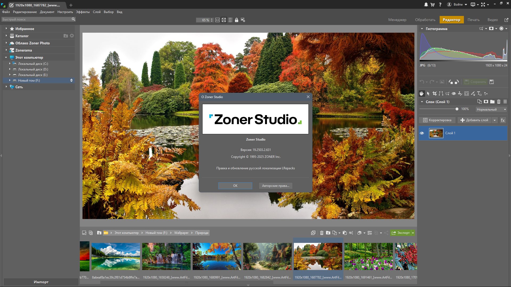The width and height of the screenshot is (511, 287).
Task: Collapse the Этот компьютер node
Action: point(6,57)
